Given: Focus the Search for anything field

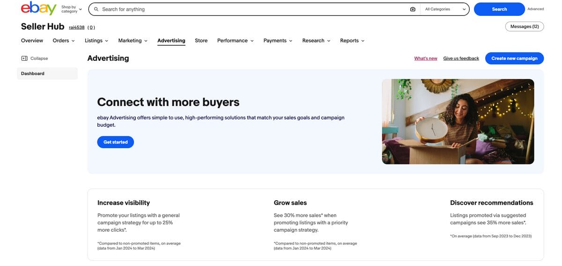Looking at the screenshot, I should click(253, 9).
